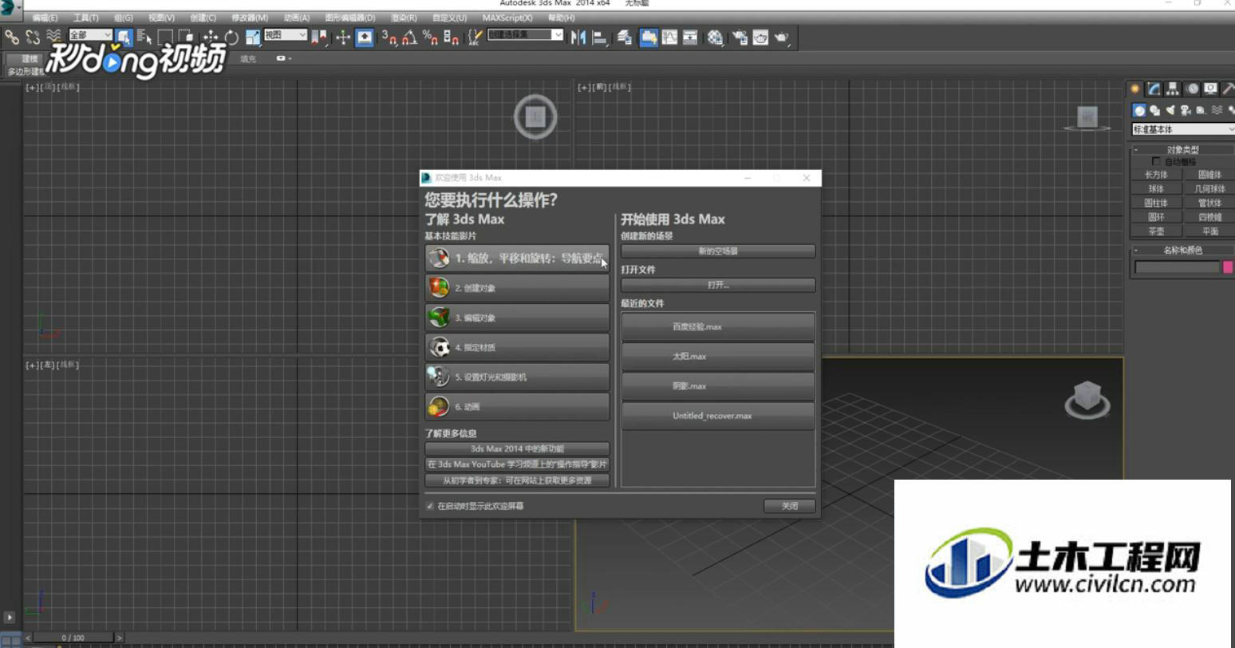This screenshot has height=648, width=1235.
Task: Open the selection filter dropdown 全部
Action: point(90,35)
